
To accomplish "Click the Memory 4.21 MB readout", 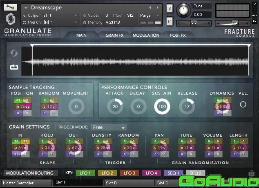I will pyautogui.click(x=104, y=22).
